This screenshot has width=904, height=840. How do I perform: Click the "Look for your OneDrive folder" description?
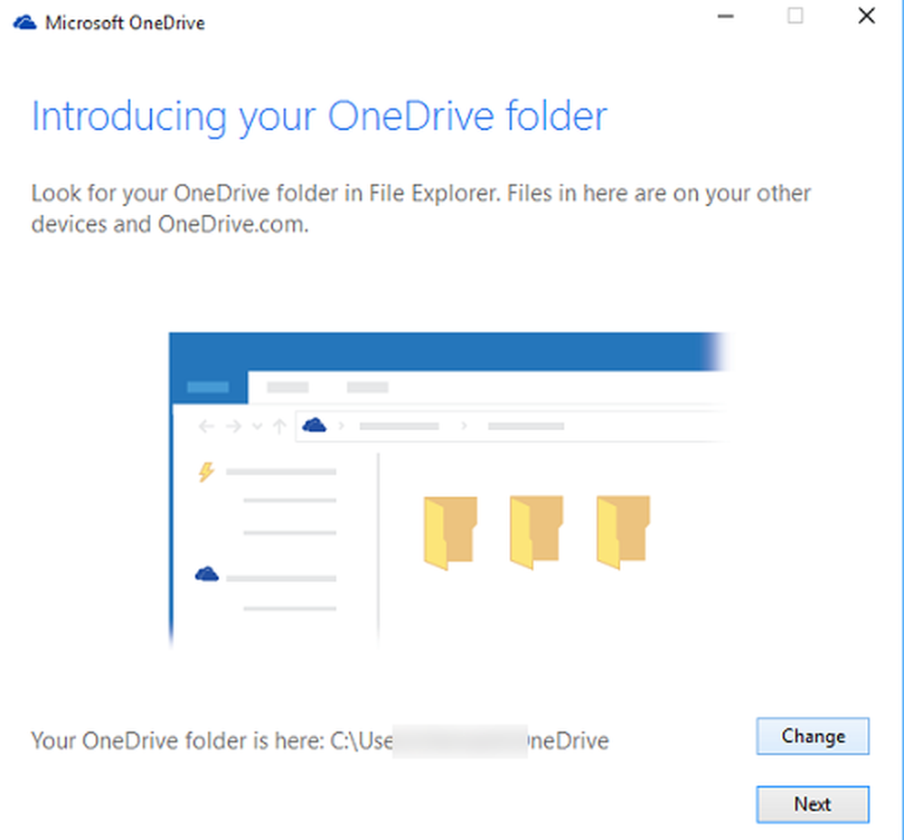point(421,209)
